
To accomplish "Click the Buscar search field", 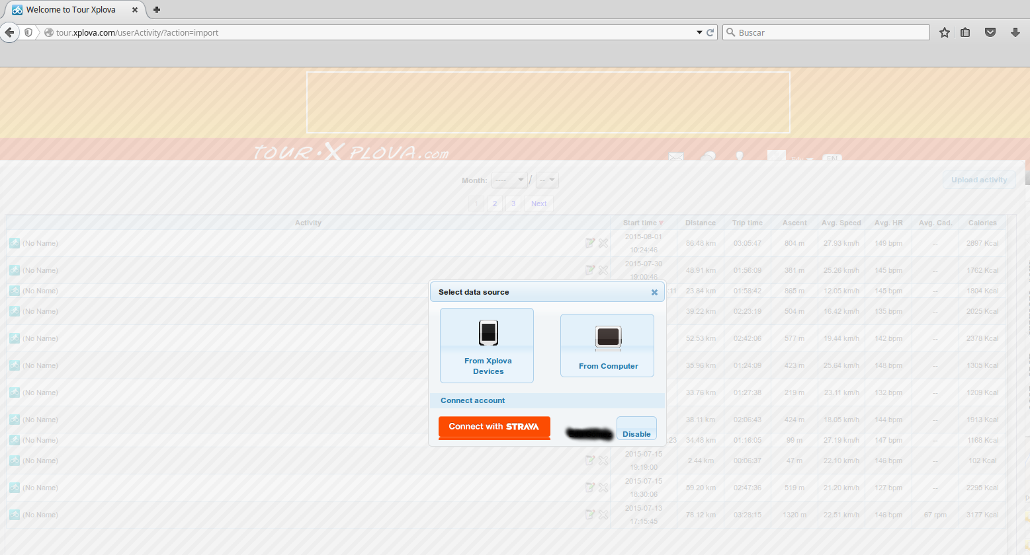I will point(827,32).
